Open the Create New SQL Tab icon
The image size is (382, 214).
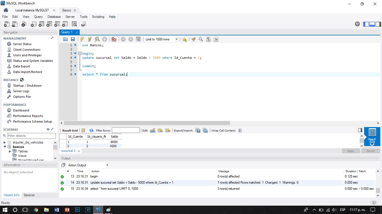6,24
